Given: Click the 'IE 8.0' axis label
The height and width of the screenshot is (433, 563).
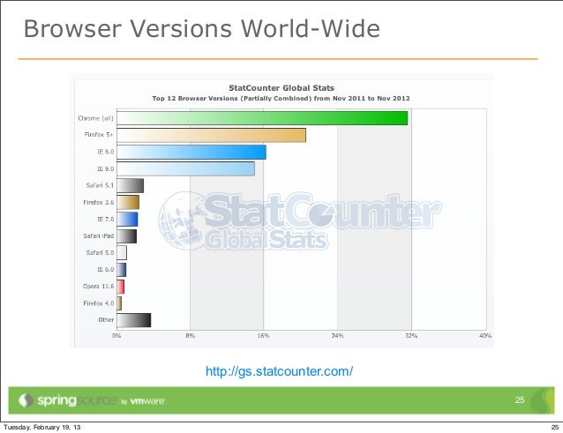Looking at the screenshot, I should [106, 152].
